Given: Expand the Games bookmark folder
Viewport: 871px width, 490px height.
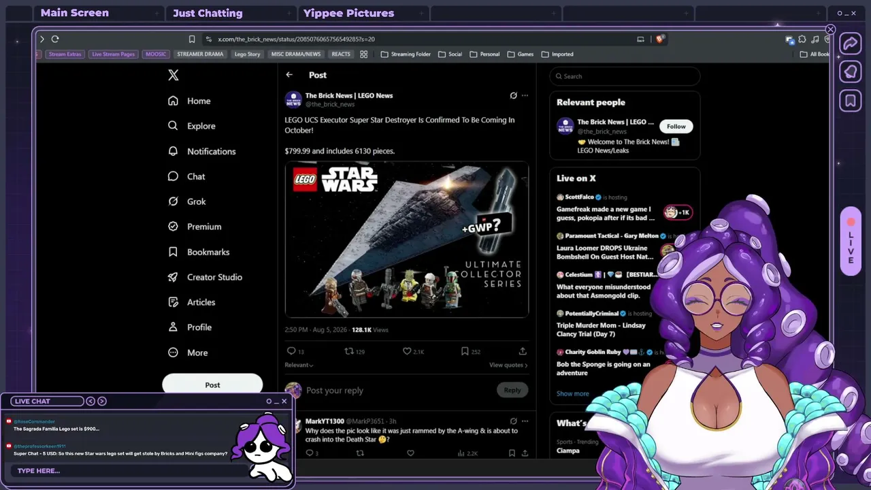Looking at the screenshot, I should click(520, 54).
